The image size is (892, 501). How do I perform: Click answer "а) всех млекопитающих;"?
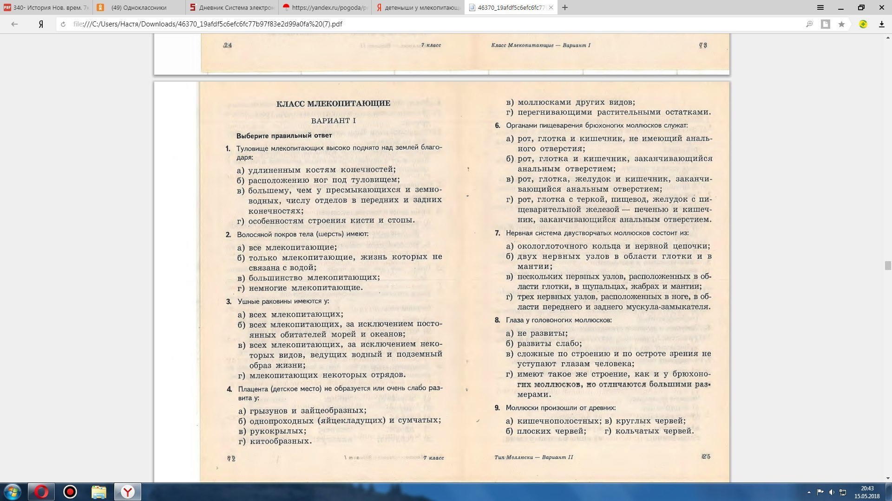coord(290,315)
